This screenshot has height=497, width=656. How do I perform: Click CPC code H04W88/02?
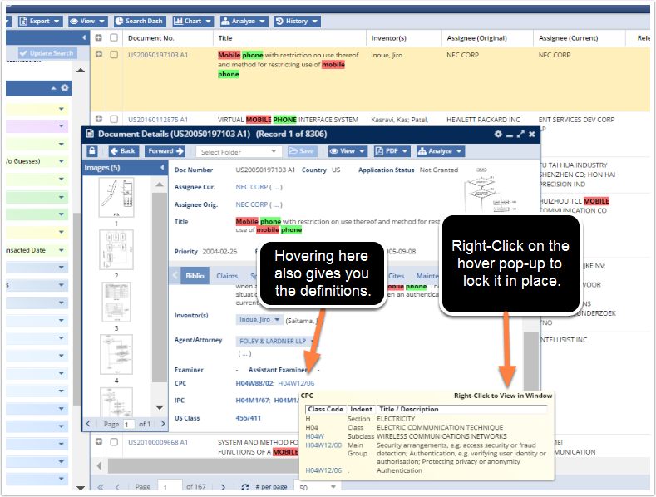coord(254,383)
